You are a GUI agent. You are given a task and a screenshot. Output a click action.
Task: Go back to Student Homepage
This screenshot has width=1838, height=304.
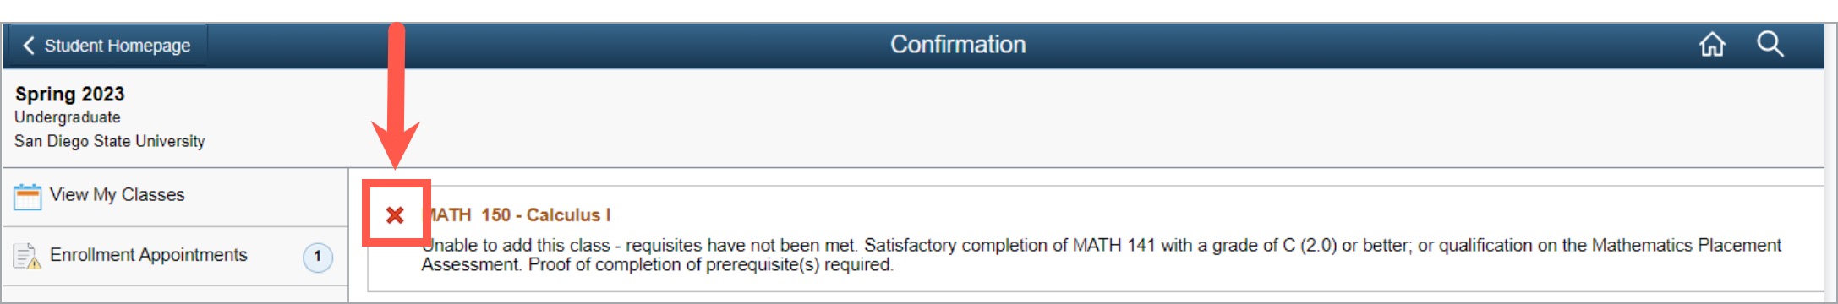107,46
